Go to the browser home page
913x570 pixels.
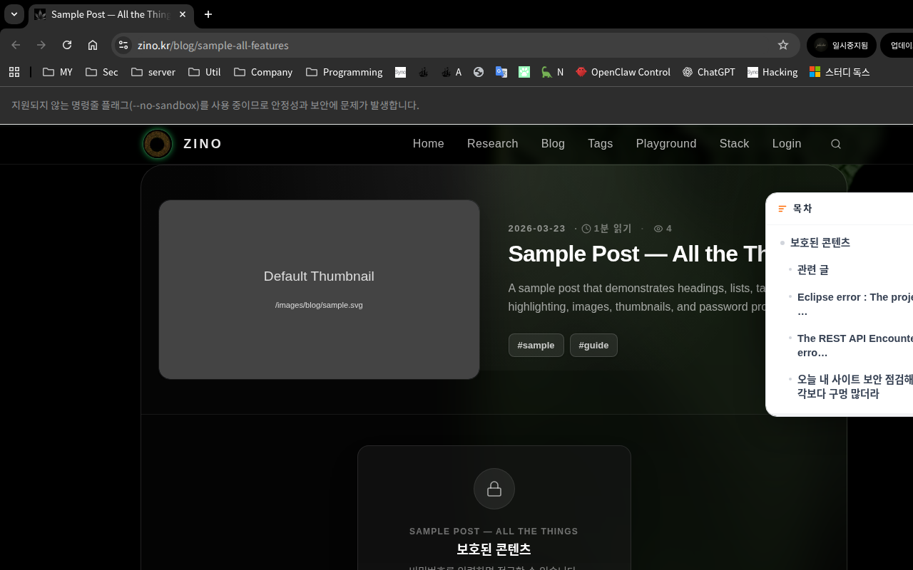point(93,45)
